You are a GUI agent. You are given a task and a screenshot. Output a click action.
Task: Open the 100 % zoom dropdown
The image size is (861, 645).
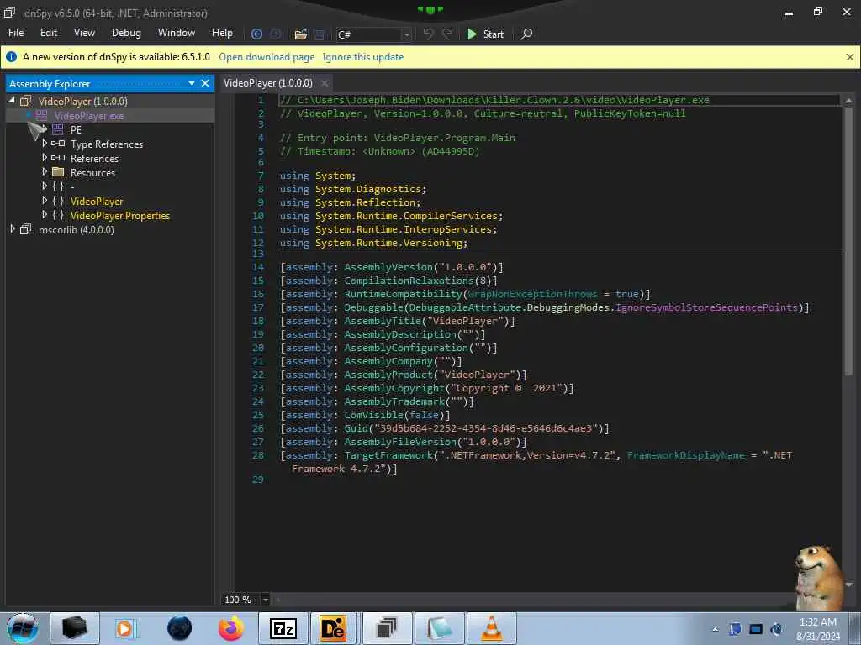click(265, 600)
